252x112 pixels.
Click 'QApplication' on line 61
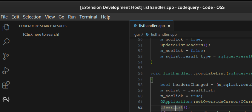tap(175, 102)
